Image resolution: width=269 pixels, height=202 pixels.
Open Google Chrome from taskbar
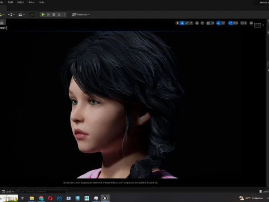tap(41, 198)
